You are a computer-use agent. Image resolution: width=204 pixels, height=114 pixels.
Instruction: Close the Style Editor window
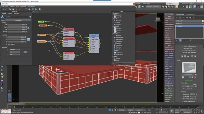[x=134, y=4]
